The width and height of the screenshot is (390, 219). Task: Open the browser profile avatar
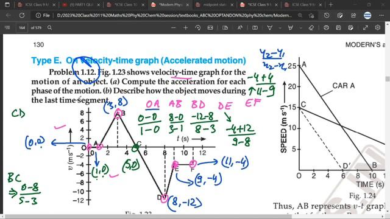[367, 15]
